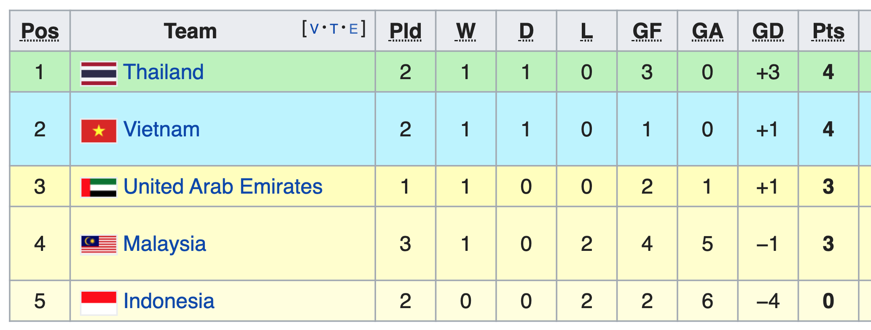The image size is (871, 330).
Task: Click the Malaysia flag icon
Action: click(x=99, y=245)
